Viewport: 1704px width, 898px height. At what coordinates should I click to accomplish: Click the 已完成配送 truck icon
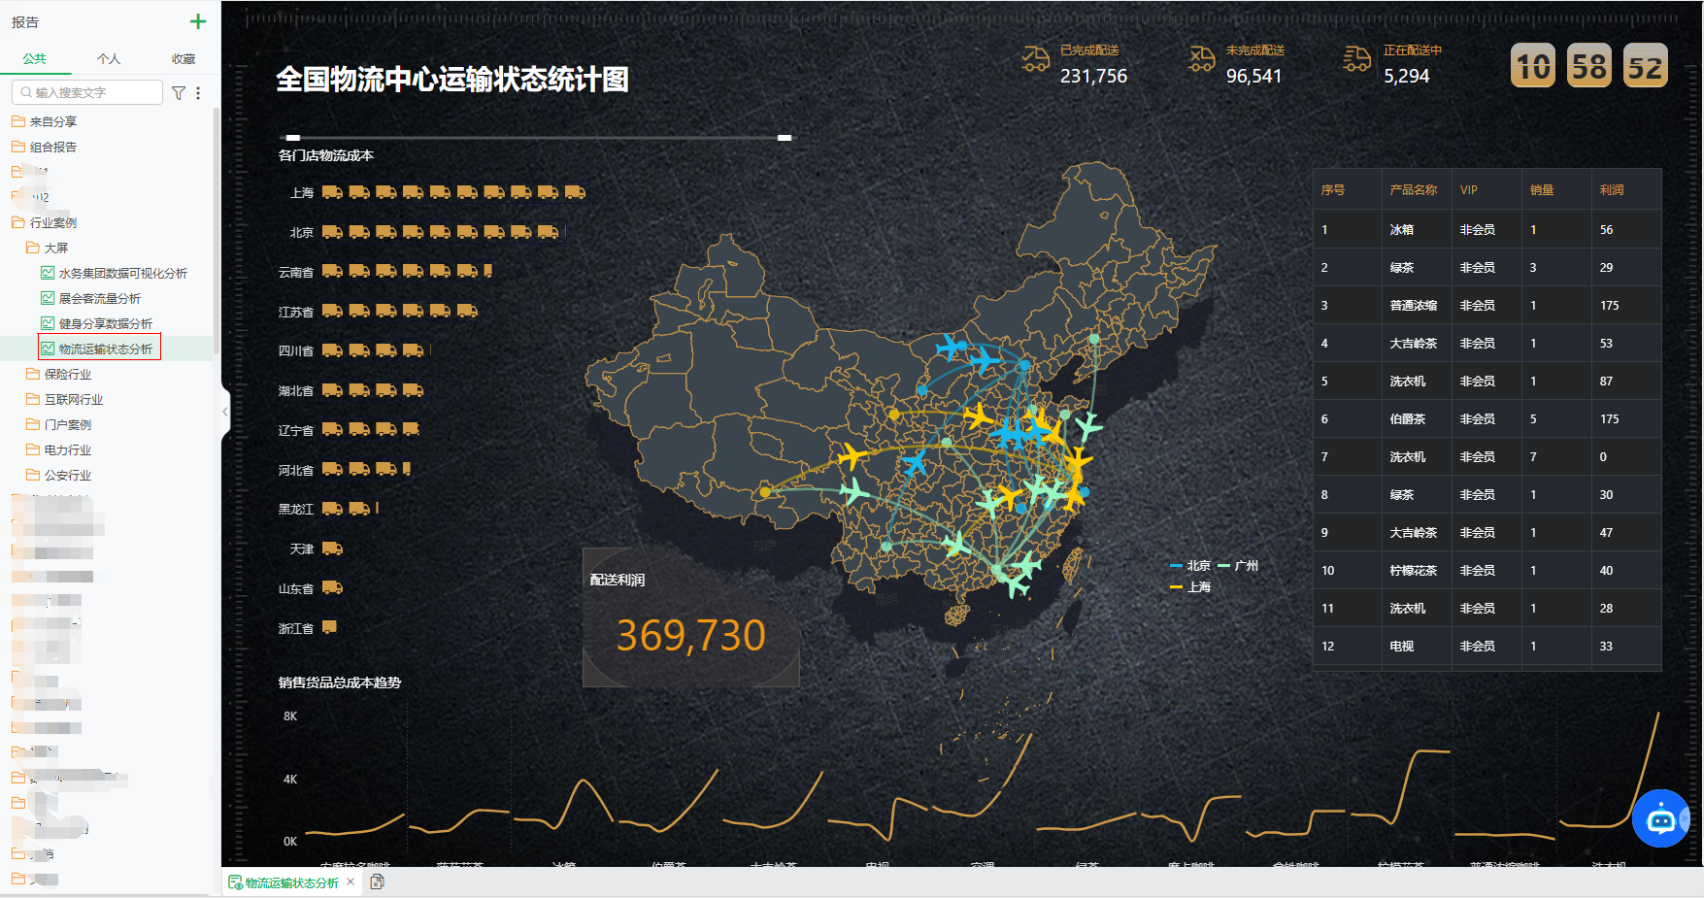pos(1036,60)
